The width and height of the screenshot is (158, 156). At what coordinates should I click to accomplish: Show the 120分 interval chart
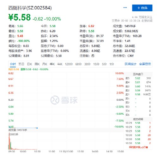(x=69, y=64)
